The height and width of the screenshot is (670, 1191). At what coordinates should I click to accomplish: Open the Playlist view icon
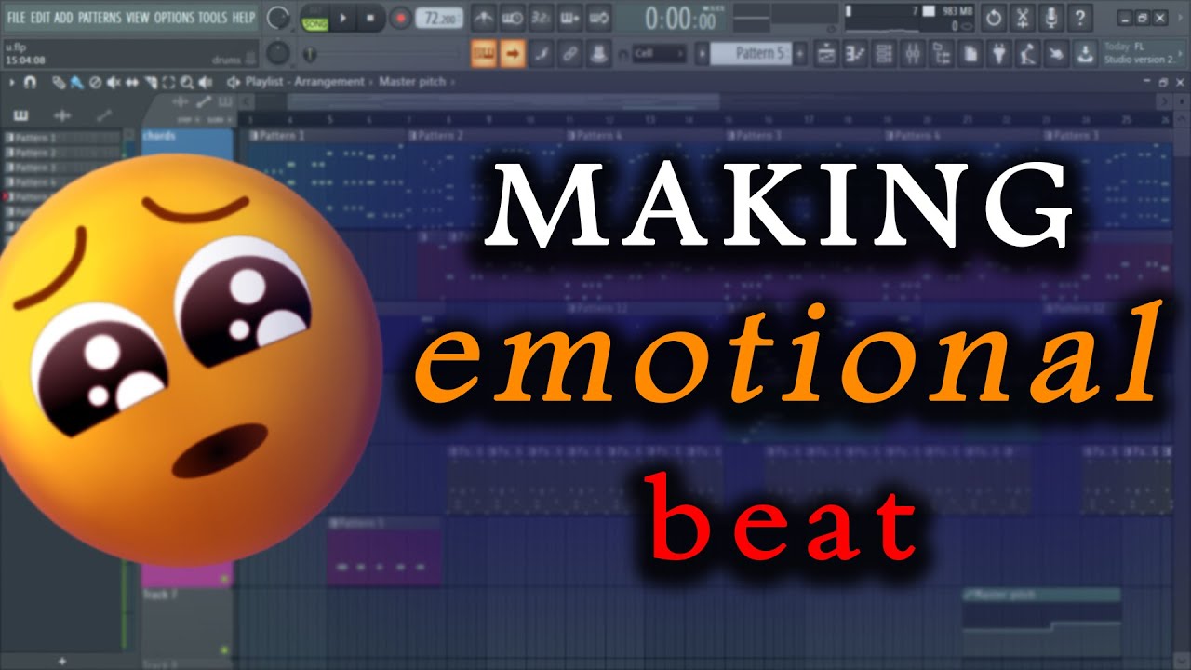(825, 54)
